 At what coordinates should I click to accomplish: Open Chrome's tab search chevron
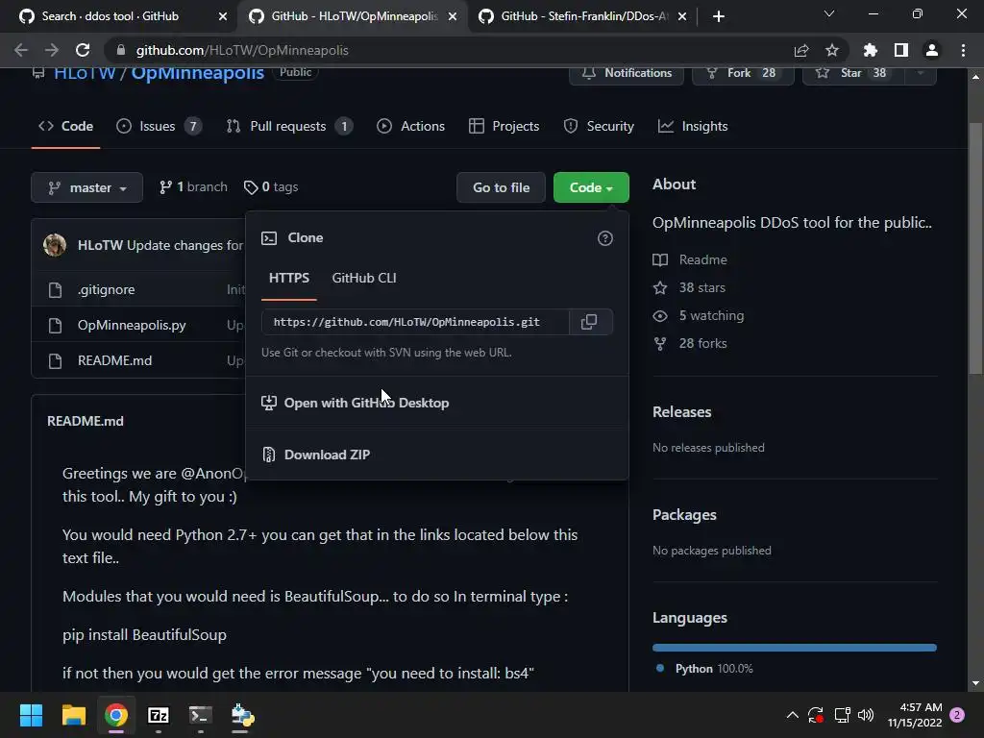(x=829, y=13)
